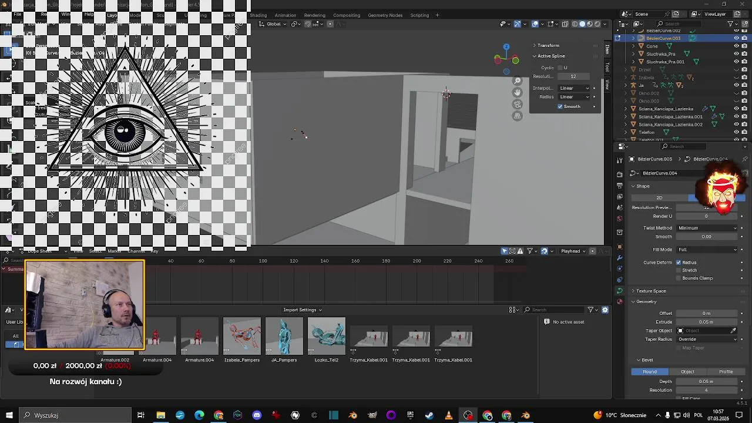
Task: Toggle perspective/orthographic grid icon
Action: pyautogui.click(x=517, y=116)
